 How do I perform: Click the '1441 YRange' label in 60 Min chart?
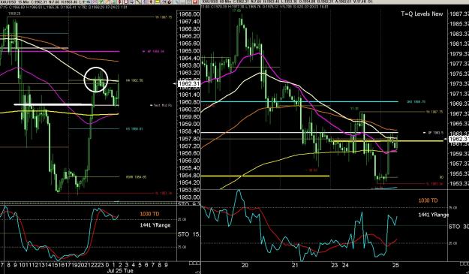[x=434, y=215]
